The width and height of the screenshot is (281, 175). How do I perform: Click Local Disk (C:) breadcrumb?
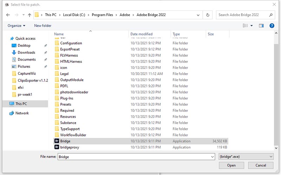[74, 15]
